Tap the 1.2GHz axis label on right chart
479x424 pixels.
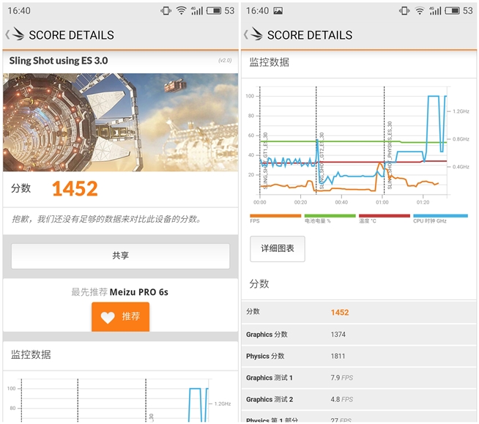[x=461, y=111]
